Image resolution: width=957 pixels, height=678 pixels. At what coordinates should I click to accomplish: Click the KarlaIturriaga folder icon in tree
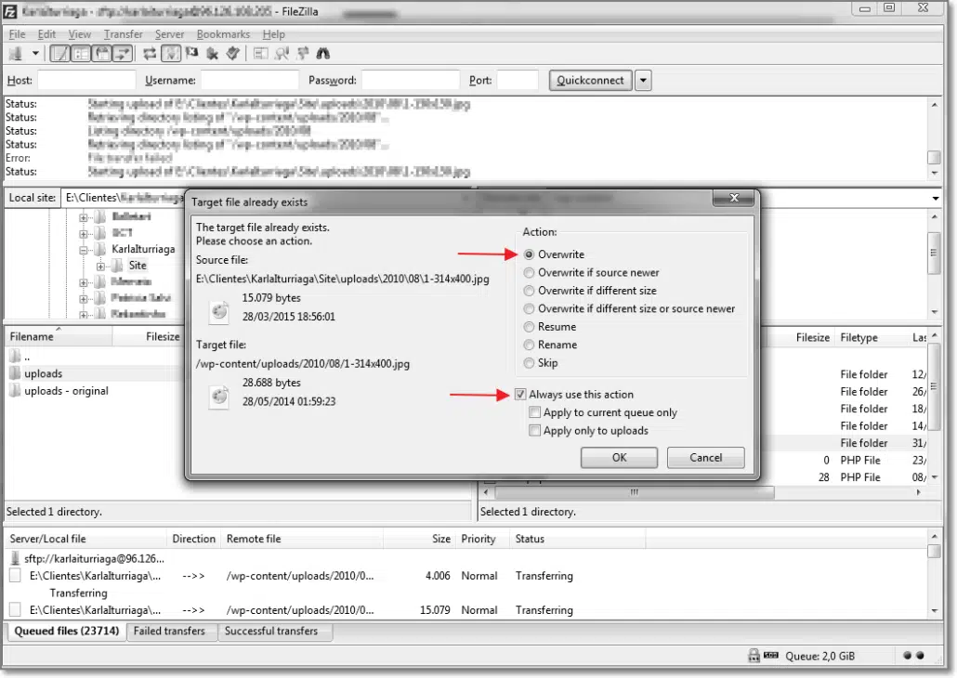pos(100,249)
